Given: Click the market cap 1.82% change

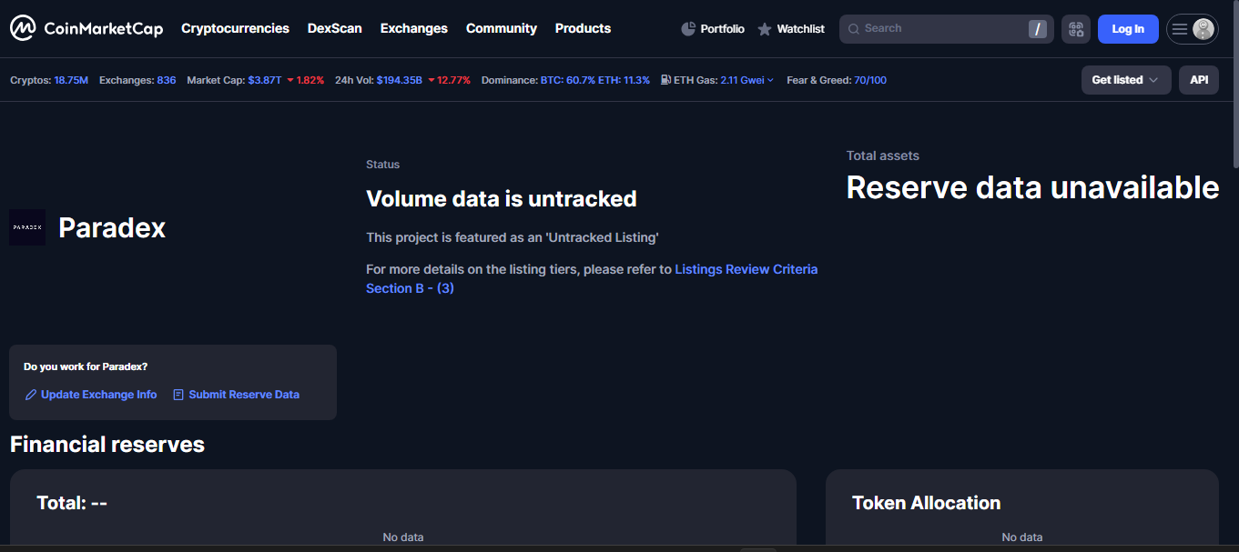Looking at the screenshot, I should [x=305, y=80].
